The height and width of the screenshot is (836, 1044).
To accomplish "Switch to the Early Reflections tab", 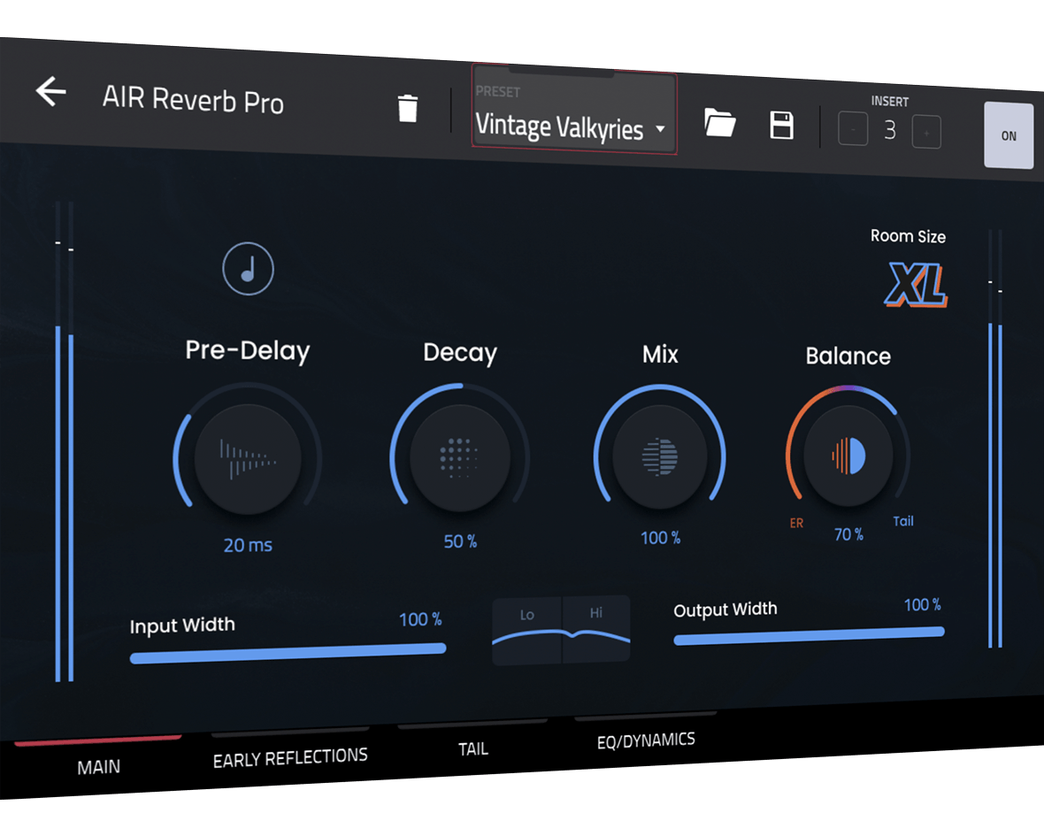I will tap(290, 756).
